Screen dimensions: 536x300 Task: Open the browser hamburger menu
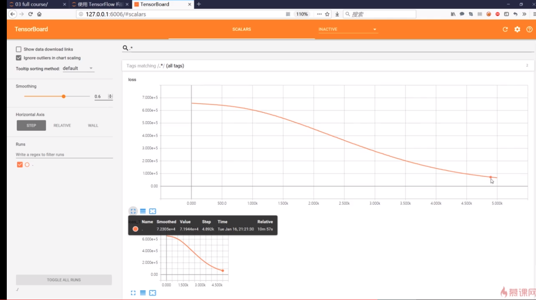pyautogui.click(x=534, y=14)
